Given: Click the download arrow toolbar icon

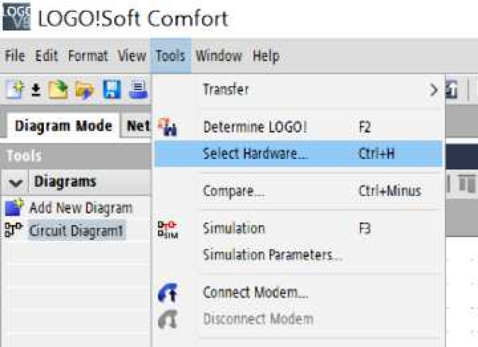Looking at the screenshot, I should (x=36, y=90).
